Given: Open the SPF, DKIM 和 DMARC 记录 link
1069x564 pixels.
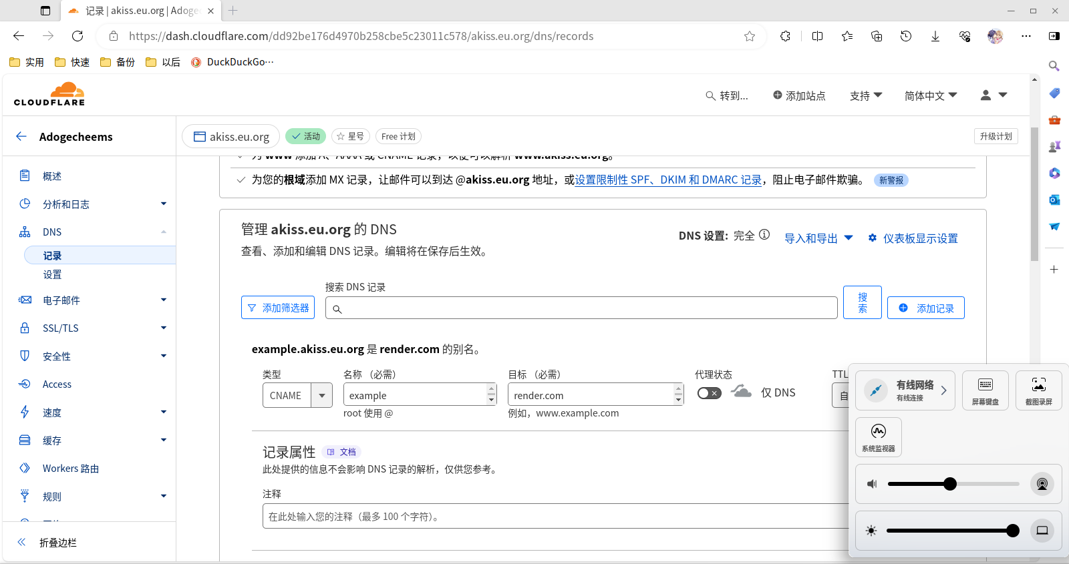Looking at the screenshot, I should (668, 180).
